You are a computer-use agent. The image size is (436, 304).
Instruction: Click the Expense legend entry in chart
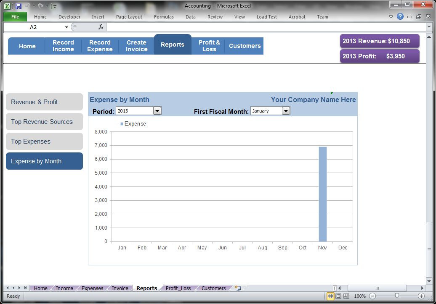[133, 124]
